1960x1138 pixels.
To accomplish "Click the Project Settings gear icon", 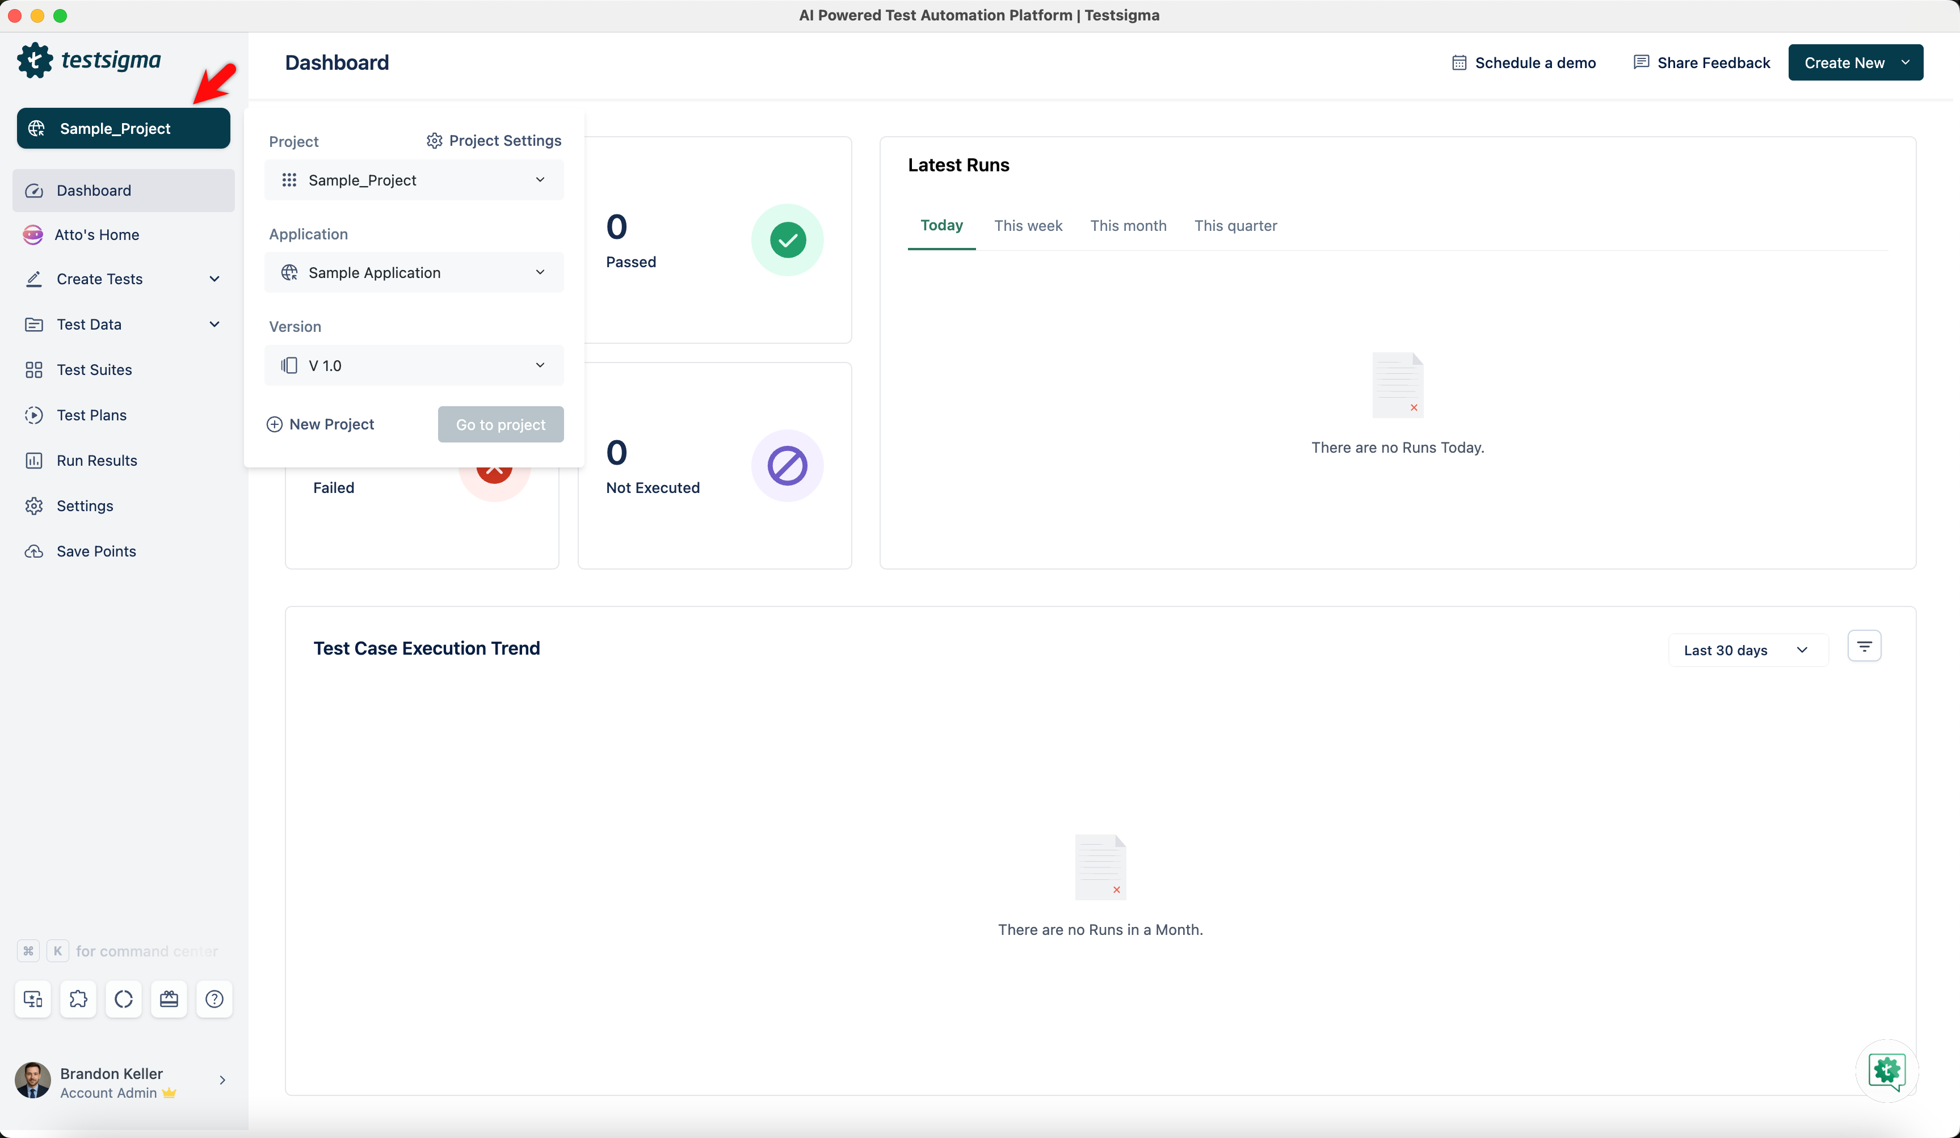I will [x=434, y=141].
